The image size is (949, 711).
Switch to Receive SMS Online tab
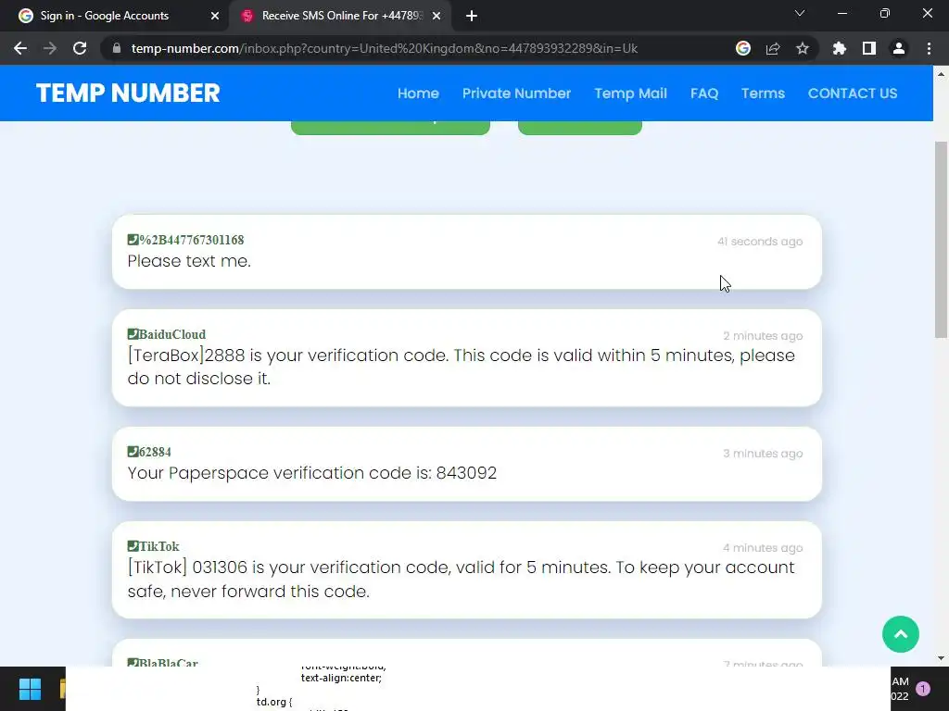340,17
